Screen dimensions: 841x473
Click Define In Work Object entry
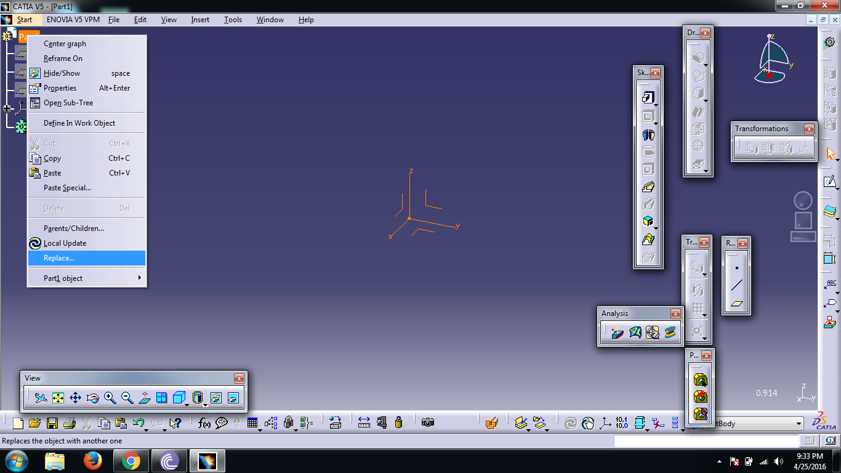[x=86, y=123]
